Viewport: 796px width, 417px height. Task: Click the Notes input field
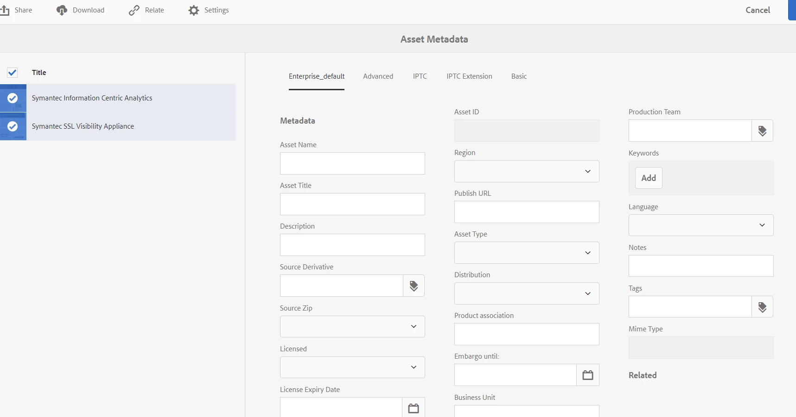[701, 266]
